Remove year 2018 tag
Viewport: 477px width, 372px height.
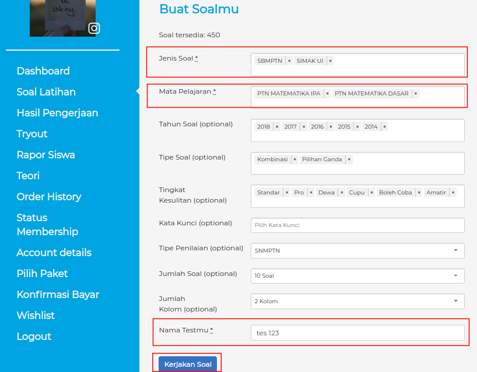(x=277, y=127)
